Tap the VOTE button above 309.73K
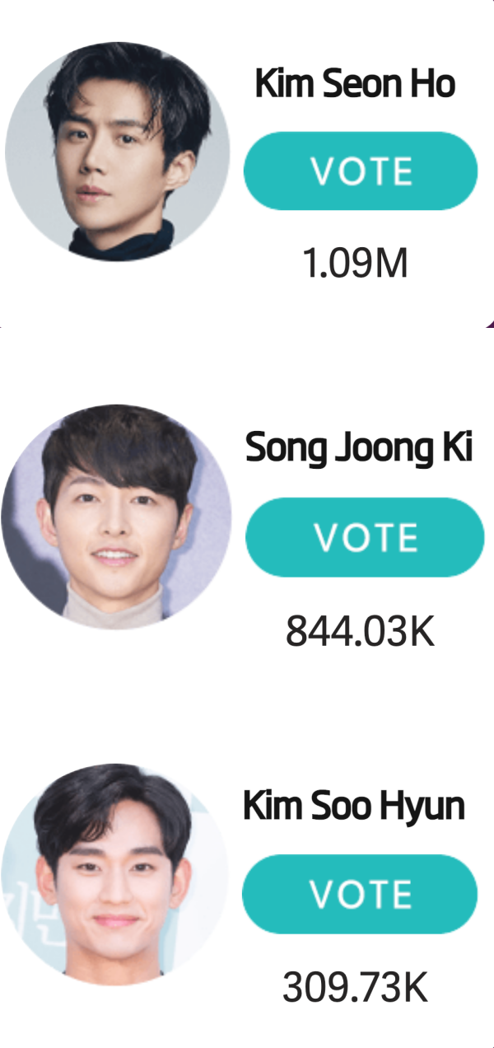The height and width of the screenshot is (1048, 494). coord(360,894)
